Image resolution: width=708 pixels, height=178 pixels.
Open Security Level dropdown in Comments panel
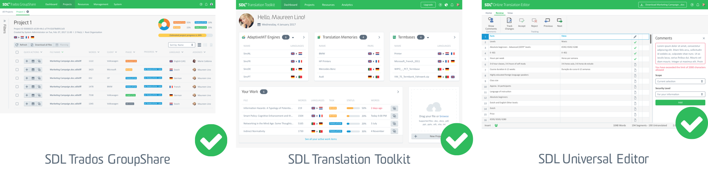pyautogui.click(x=680, y=94)
